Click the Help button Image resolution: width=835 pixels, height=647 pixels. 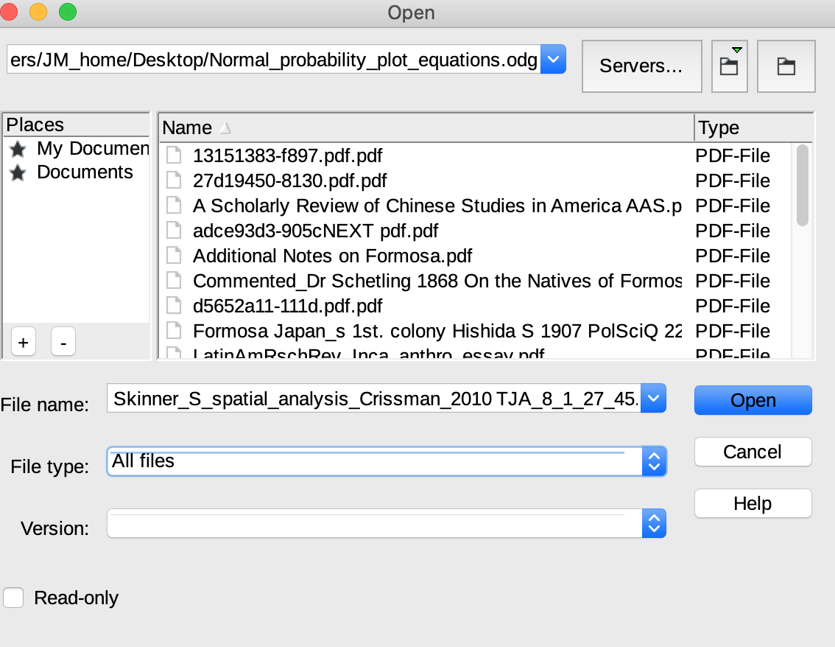click(x=753, y=503)
